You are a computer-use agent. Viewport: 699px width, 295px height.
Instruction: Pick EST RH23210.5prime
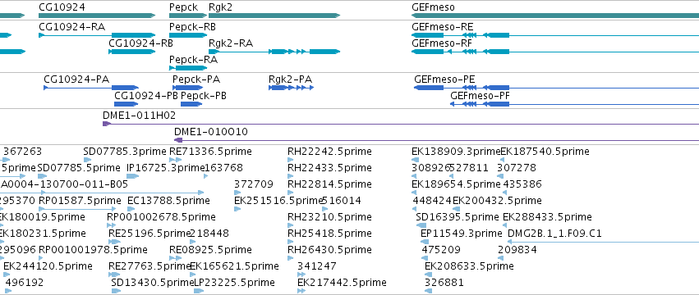point(329,217)
